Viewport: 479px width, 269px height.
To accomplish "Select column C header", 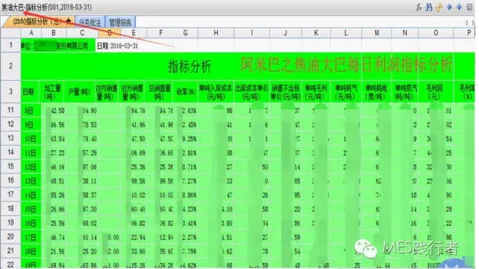I will [82, 33].
